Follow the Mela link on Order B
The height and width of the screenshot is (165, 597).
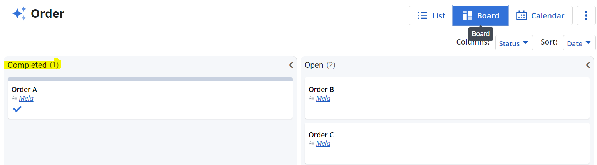323,98
